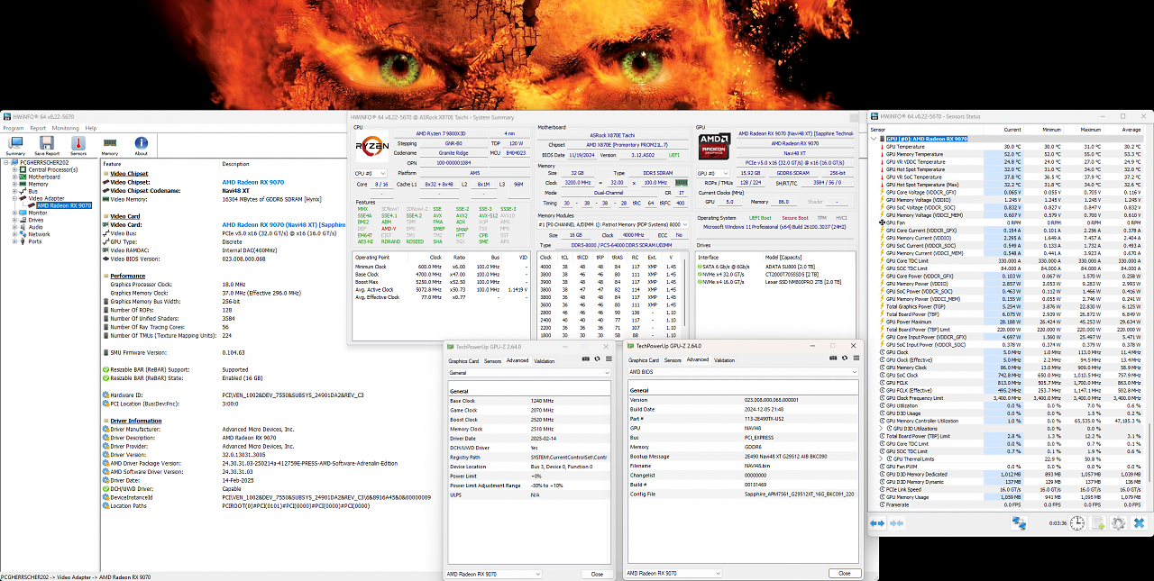Expand the GPU Thermal Limits sensor row
Screen dimensions: 1154x581
pos(883,458)
